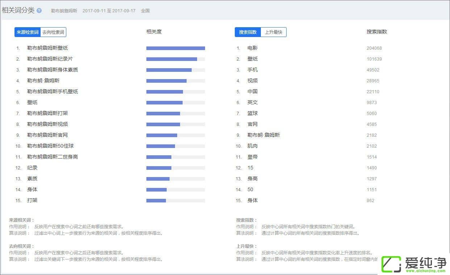
Task: Select the 勒布朗詹姆斯手机壁纸 keyword
Action: tap(53, 91)
